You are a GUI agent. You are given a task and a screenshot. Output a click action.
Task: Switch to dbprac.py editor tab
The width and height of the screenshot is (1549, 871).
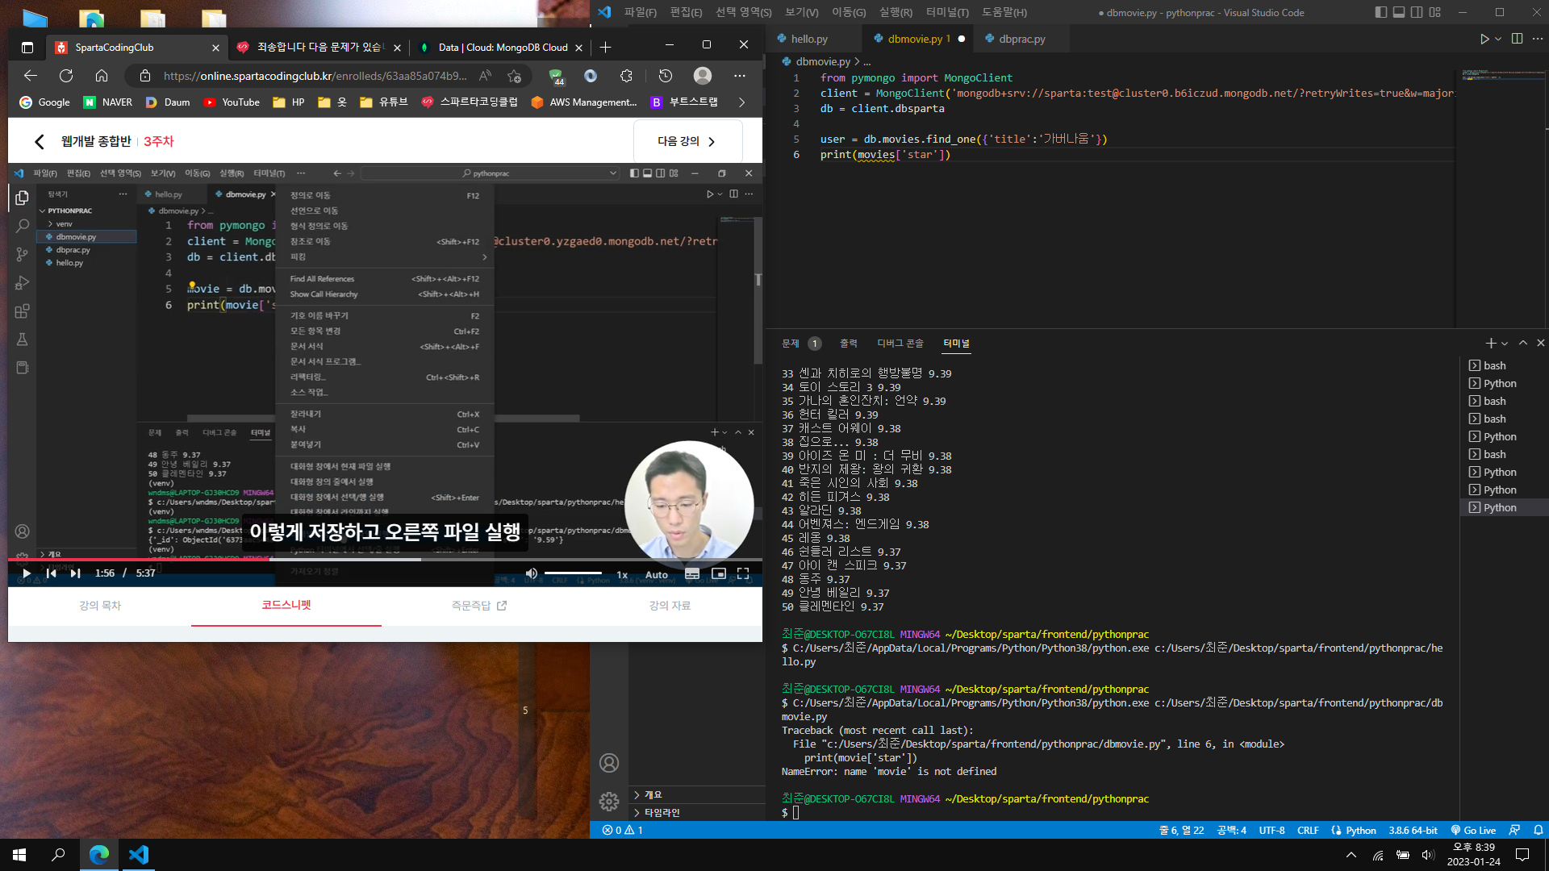(x=1021, y=39)
